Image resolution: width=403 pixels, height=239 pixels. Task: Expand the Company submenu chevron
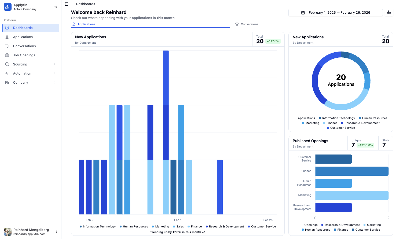(x=55, y=83)
